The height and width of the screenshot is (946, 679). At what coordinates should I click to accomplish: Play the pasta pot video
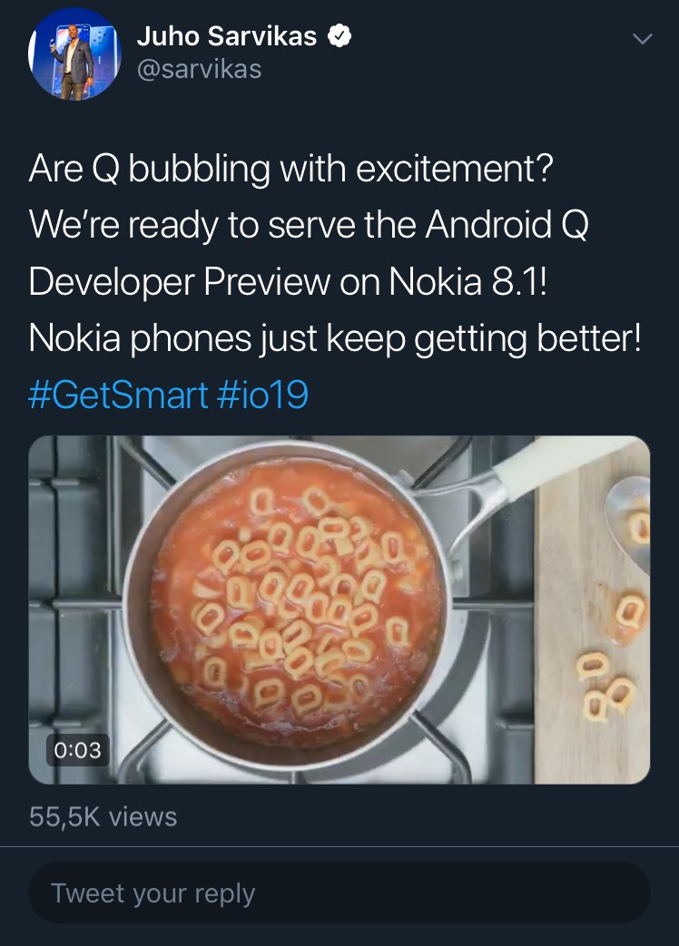click(x=339, y=610)
